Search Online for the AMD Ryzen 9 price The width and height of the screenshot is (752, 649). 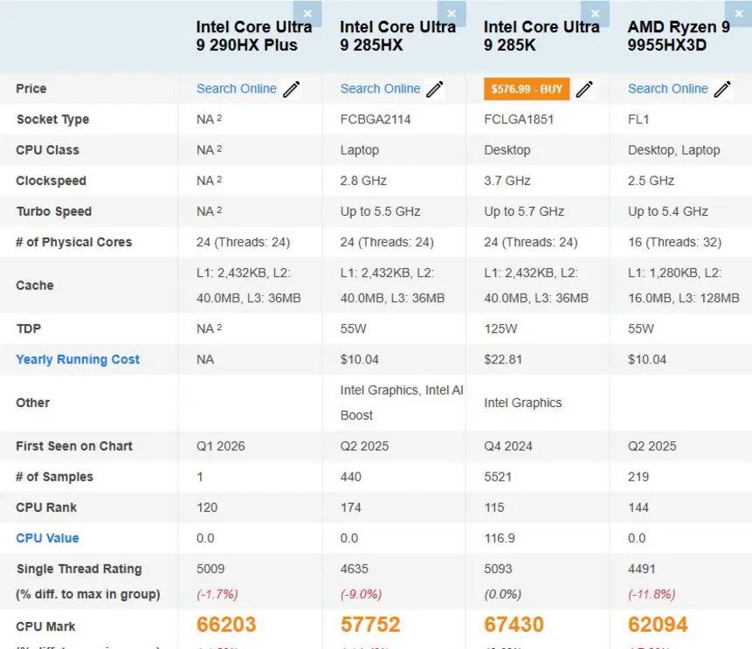[667, 88]
